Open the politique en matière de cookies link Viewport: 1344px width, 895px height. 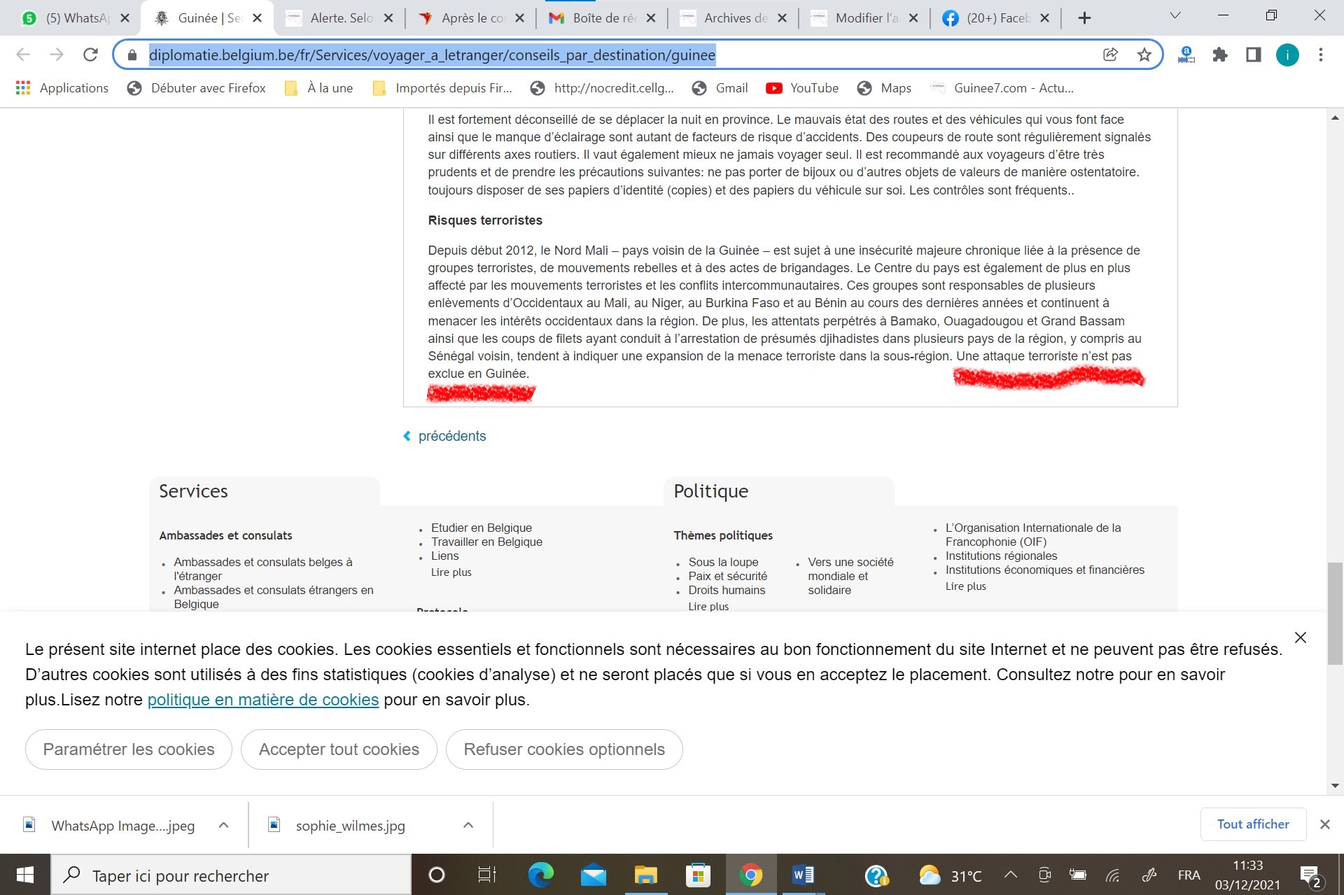point(262,700)
